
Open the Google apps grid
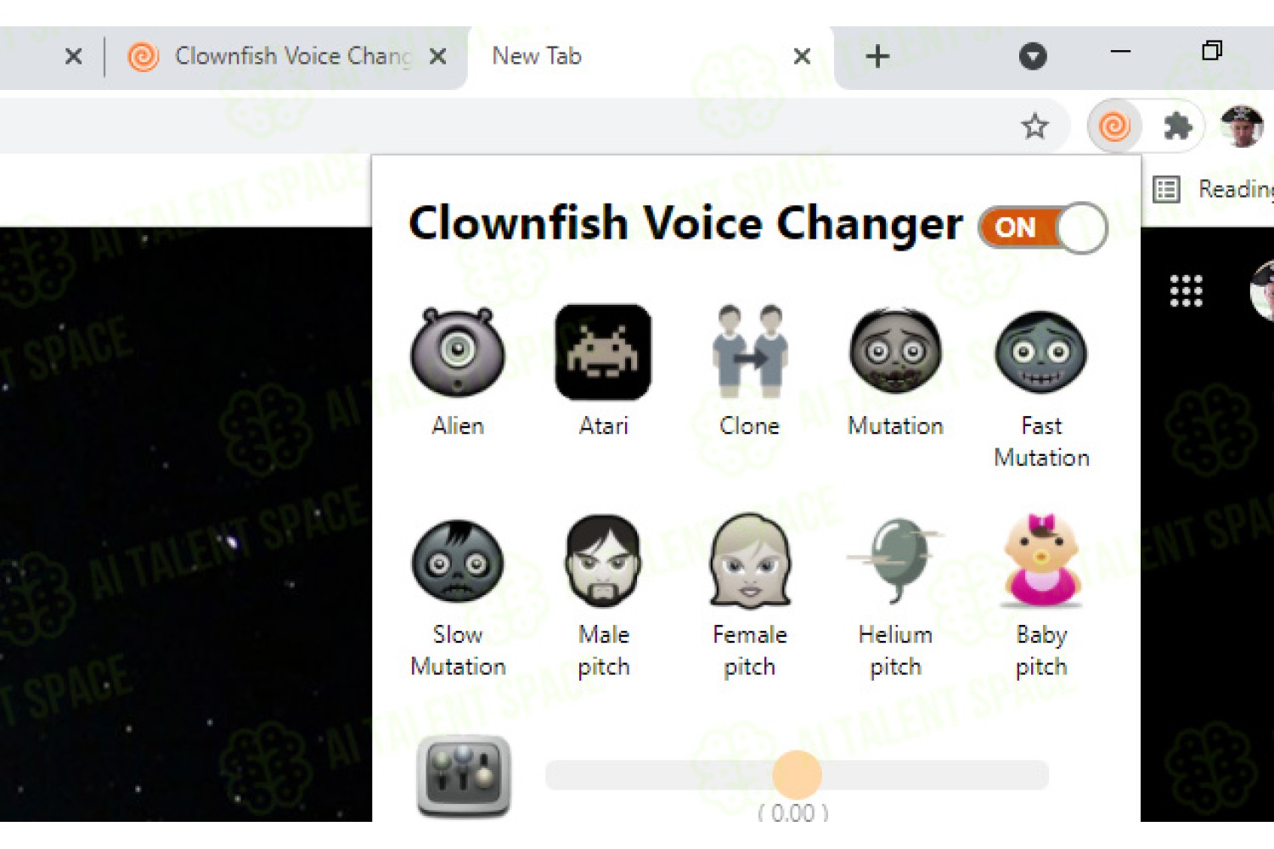pyautogui.click(x=1186, y=291)
